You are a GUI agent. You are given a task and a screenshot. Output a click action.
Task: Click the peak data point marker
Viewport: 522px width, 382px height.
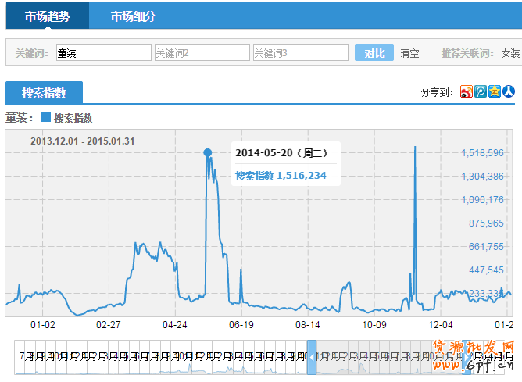207,152
